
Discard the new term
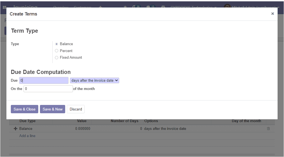[76, 109]
